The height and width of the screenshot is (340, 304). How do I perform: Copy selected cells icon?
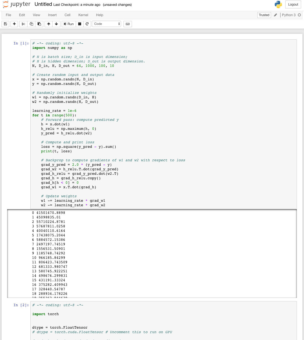click(31, 24)
